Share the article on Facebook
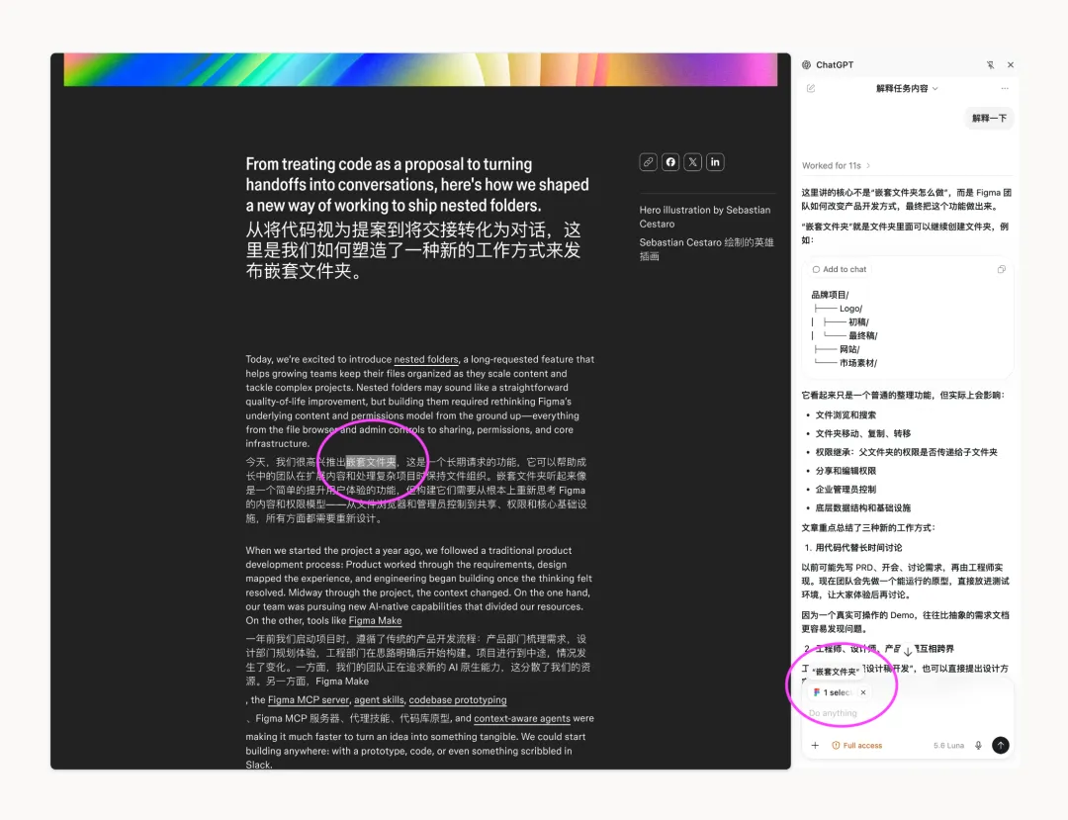 (x=670, y=162)
